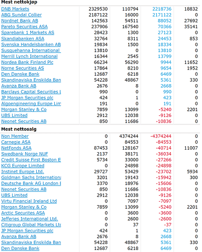The height and width of the screenshot is (252, 202).
Task: Open the Credit Suisse First Boston link
Action: tap(31, 160)
